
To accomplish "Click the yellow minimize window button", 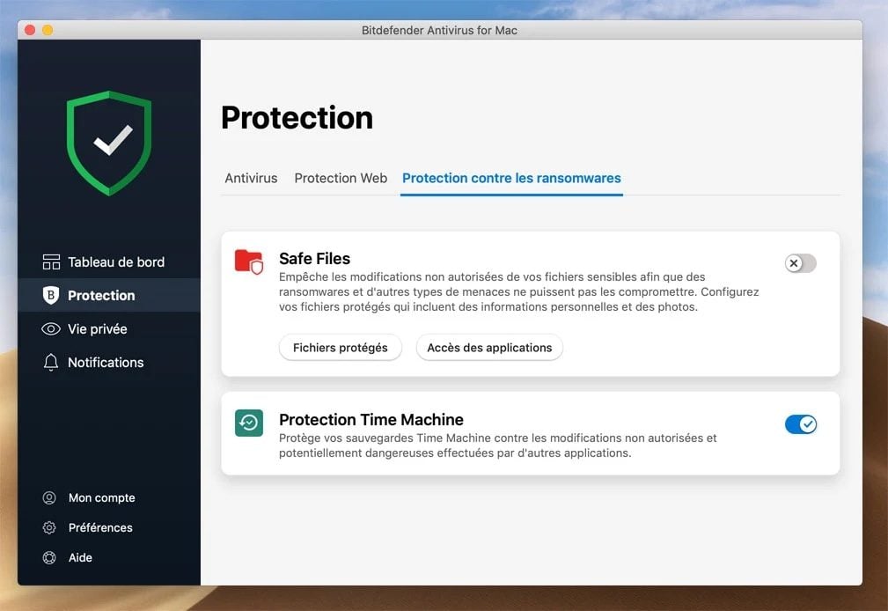I will [x=48, y=30].
